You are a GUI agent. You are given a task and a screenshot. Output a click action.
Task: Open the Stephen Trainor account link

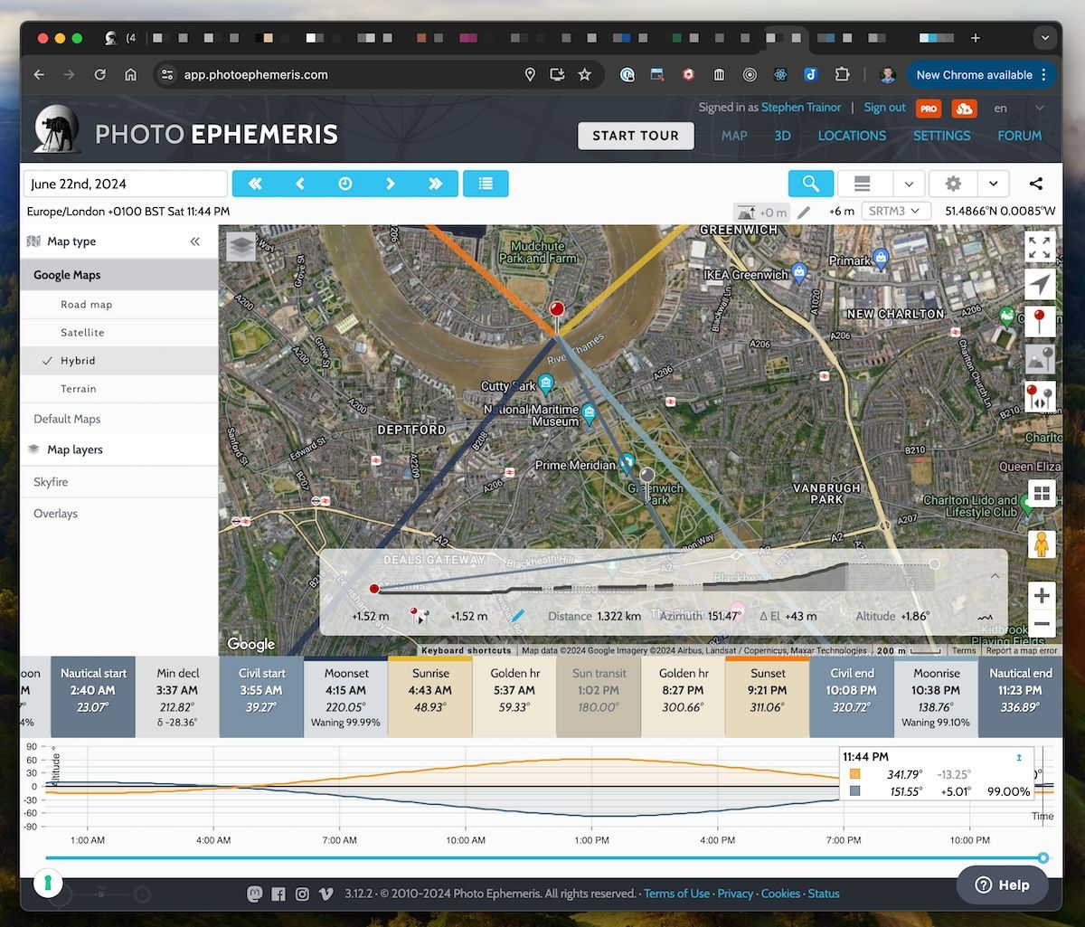click(x=801, y=107)
